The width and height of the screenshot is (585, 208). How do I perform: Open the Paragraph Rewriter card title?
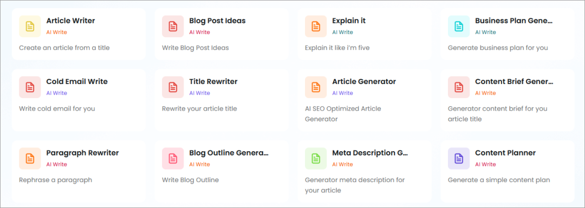click(x=82, y=153)
